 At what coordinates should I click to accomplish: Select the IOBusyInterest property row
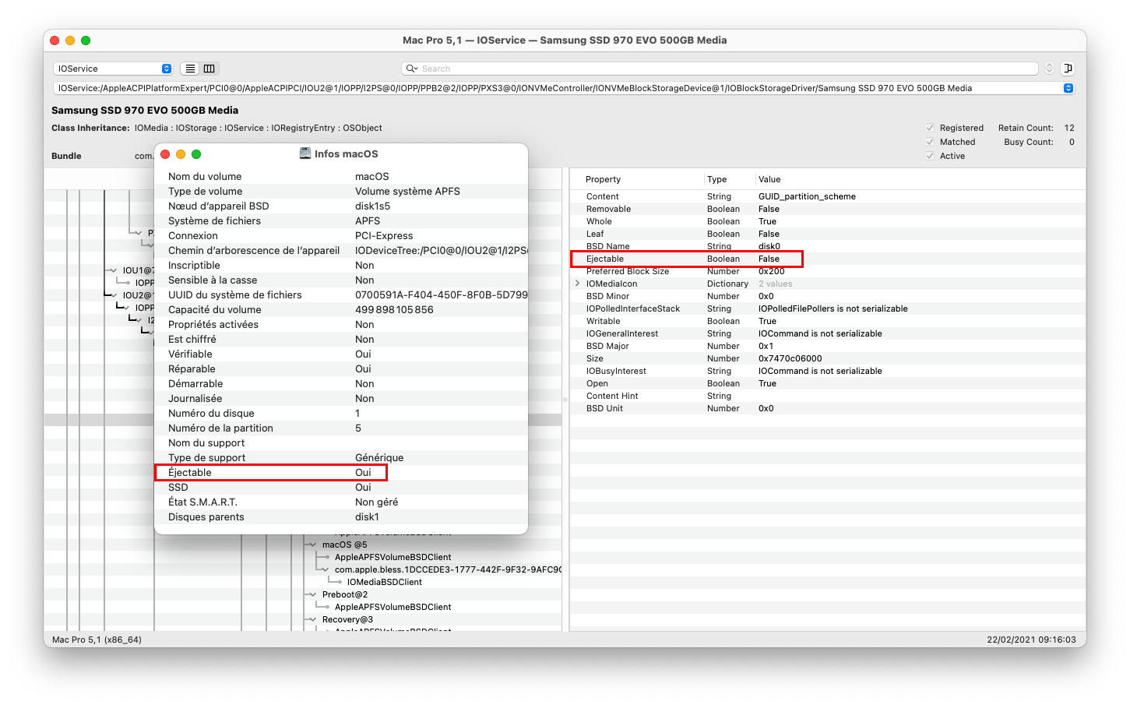828,371
